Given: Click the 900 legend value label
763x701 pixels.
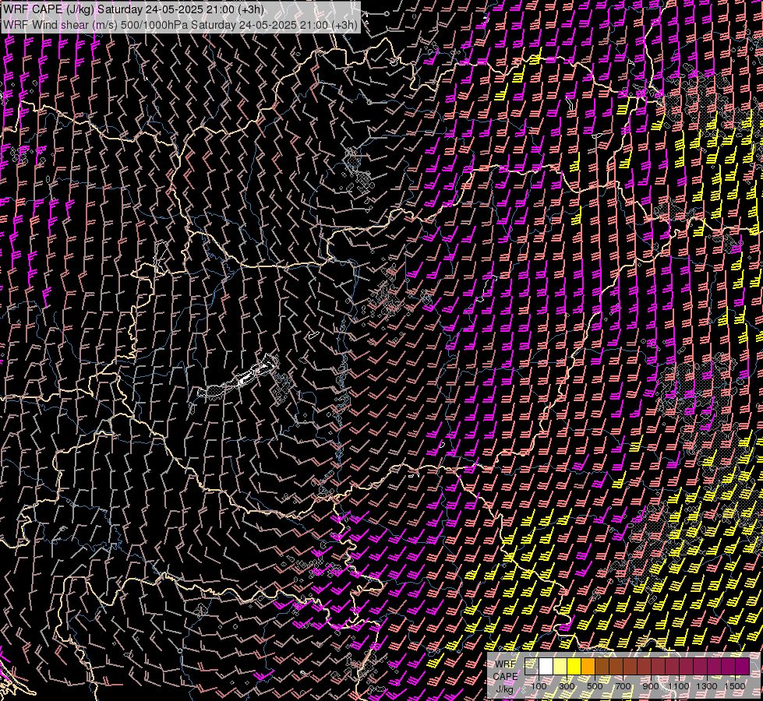Looking at the screenshot, I should pyautogui.click(x=651, y=686).
